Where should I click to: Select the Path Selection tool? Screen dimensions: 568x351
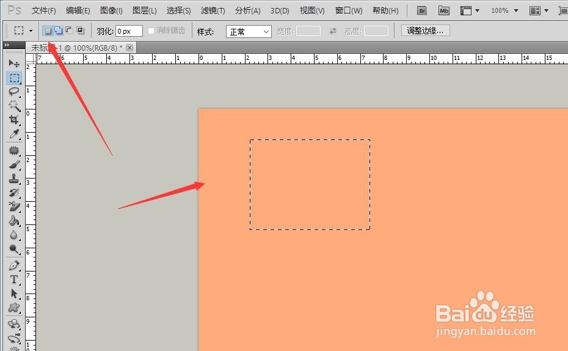[14, 294]
